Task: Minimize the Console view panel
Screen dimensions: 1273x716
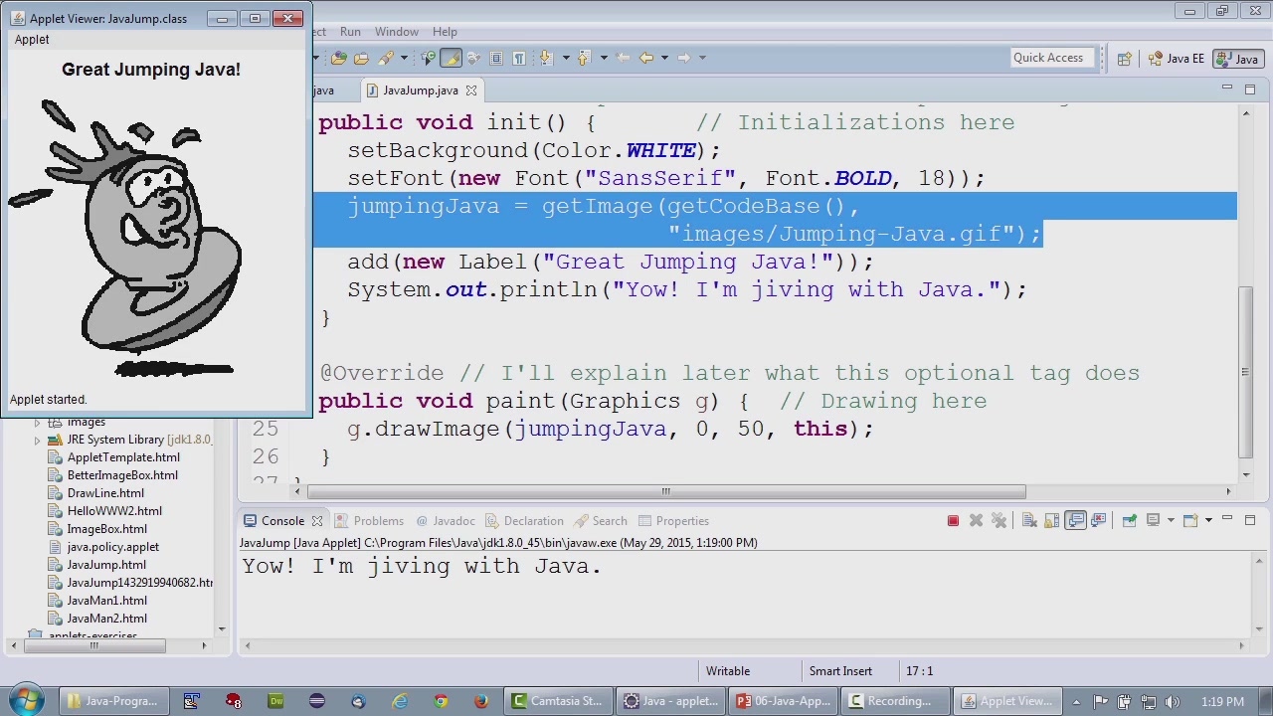Action: click(x=1227, y=519)
